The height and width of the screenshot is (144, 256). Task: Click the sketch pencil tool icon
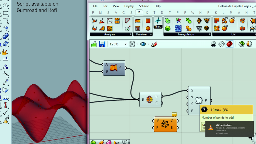[x=154, y=44]
